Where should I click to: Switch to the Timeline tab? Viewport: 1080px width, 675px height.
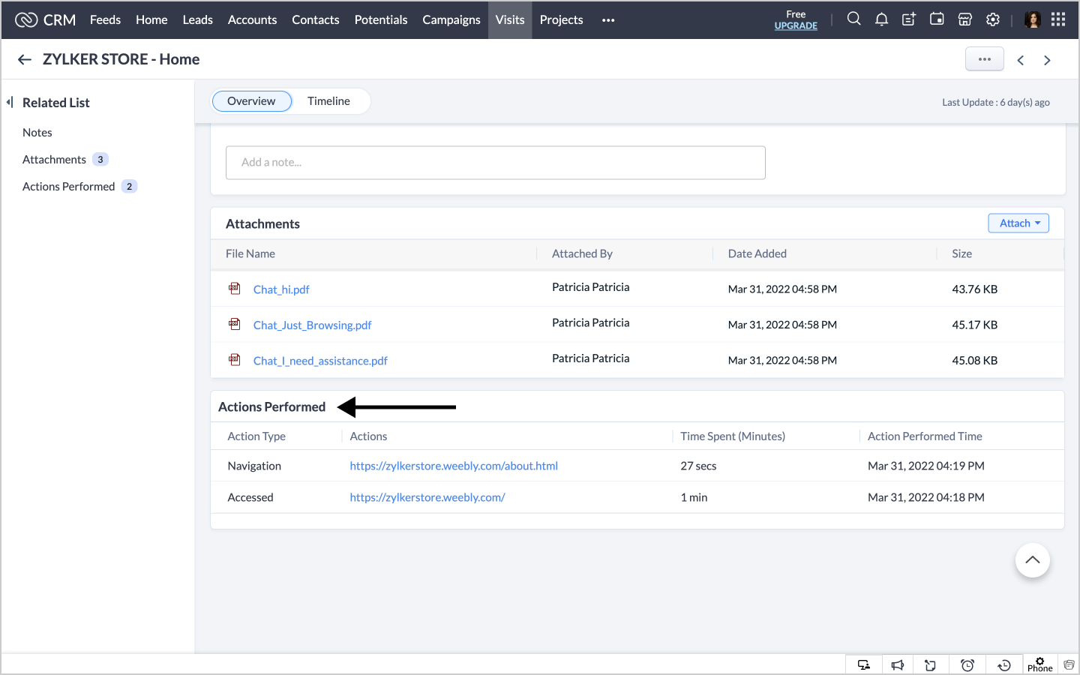point(328,101)
